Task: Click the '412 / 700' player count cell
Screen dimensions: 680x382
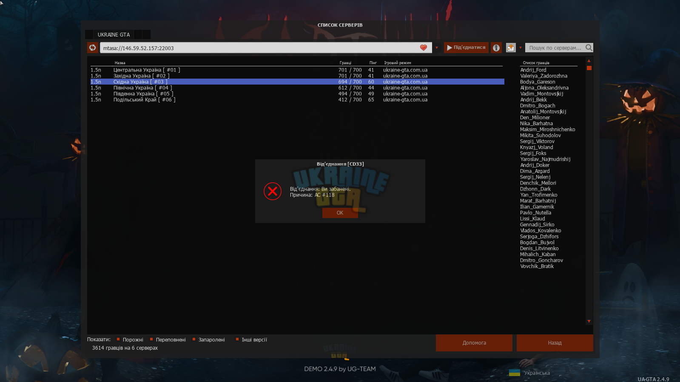Action: 350,99
